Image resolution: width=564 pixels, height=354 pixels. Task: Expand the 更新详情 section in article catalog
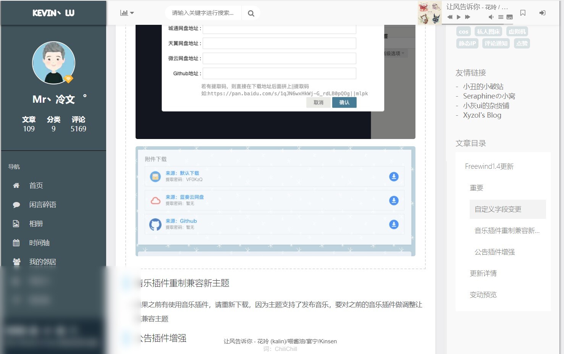point(483,273)
